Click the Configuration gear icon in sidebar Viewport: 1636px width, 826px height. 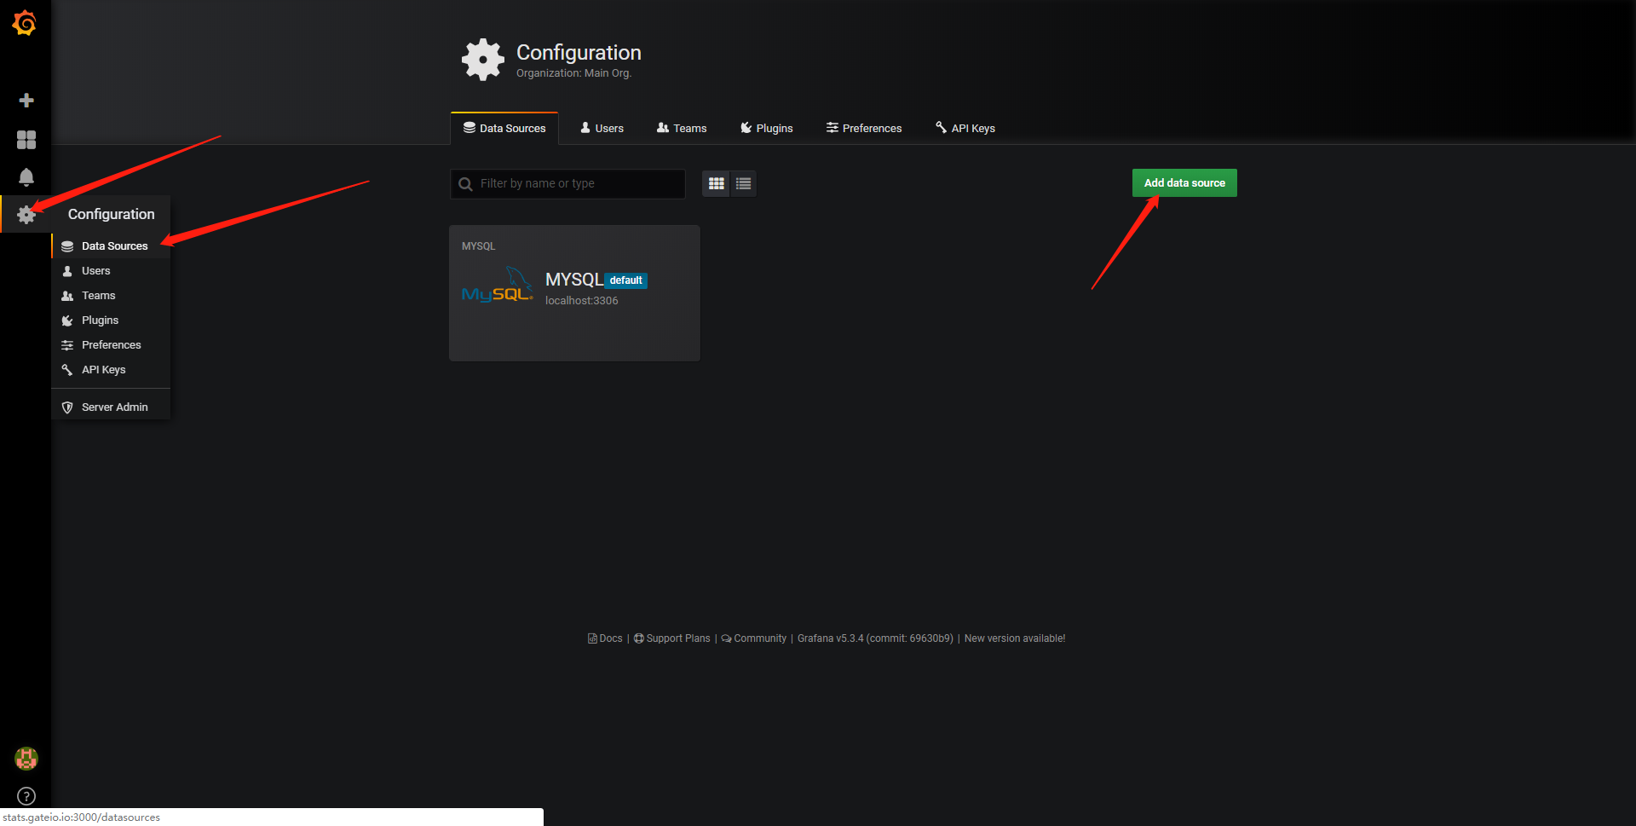(26, 215)
